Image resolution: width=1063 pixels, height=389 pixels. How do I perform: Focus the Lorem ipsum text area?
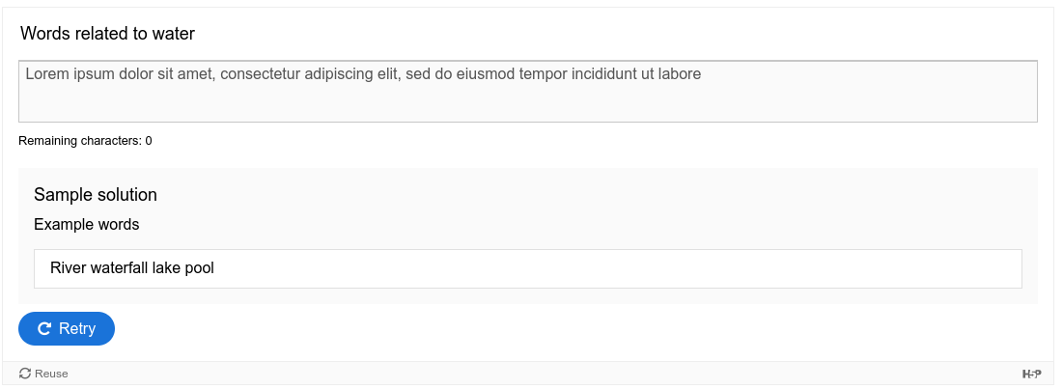tap(527, 92)
